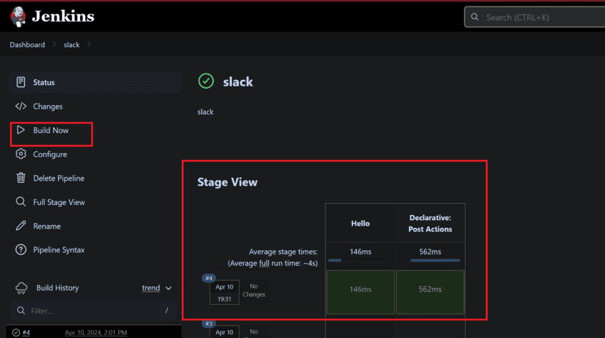Image resolution: width=605 pixels, height=338 pixels.
Task: Click the Jenkins butler logo icon
Action: (18, 16)
